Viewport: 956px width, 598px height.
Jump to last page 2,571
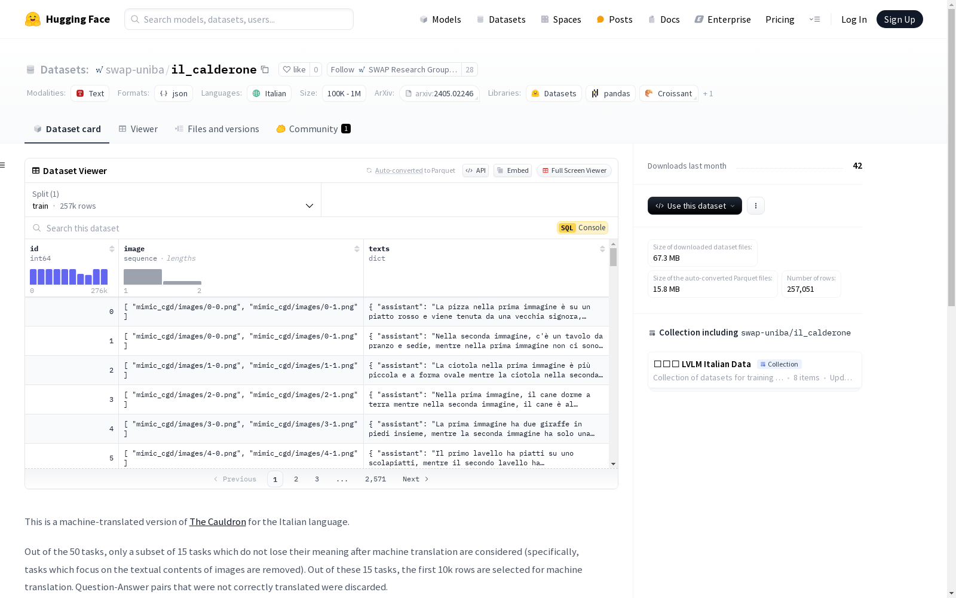pos(375,479)
